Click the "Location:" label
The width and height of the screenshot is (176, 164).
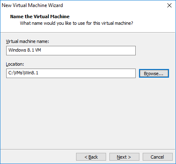click(15, 64)
